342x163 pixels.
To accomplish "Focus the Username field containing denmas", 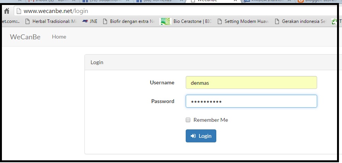I will pos(251,82).
